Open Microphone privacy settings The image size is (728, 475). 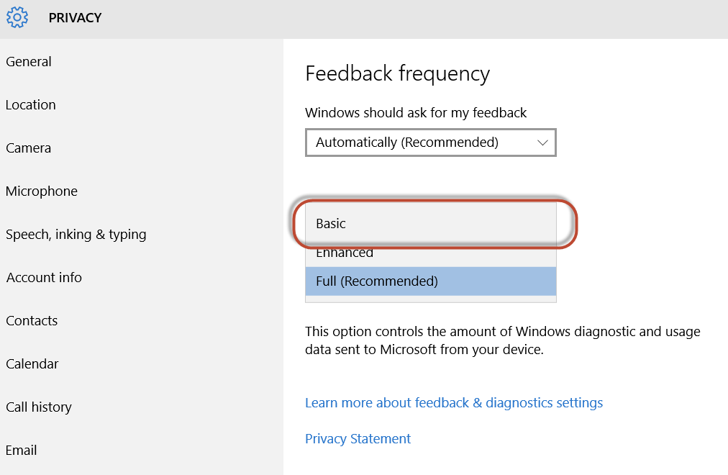pos(42,191)
